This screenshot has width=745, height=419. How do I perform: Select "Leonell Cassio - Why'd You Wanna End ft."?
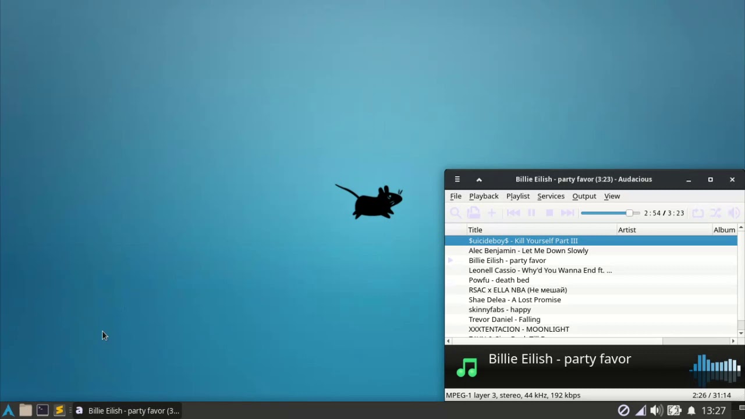591,271
